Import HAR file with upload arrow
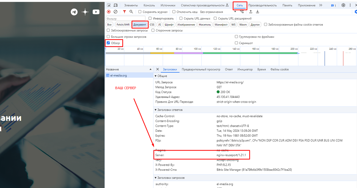 251,12
